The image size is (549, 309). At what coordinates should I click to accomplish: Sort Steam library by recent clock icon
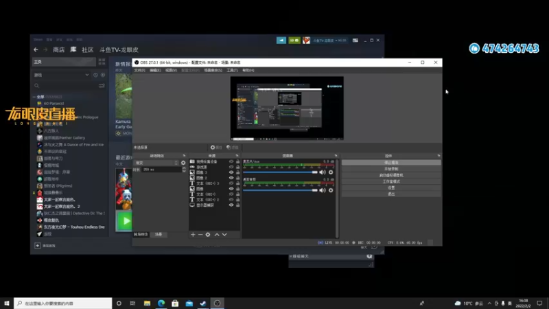(95, 75)
